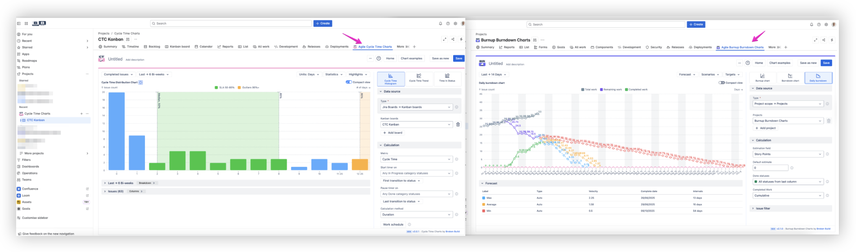The width and height of the screenshot is (856, 252).
Task: Enter fullscreen for the CTC Kanban project
Action: [445, 39]
